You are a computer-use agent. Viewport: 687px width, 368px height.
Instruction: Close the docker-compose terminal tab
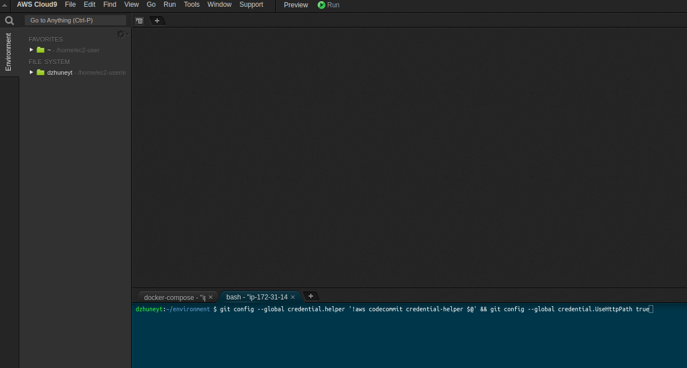(211, 297)
